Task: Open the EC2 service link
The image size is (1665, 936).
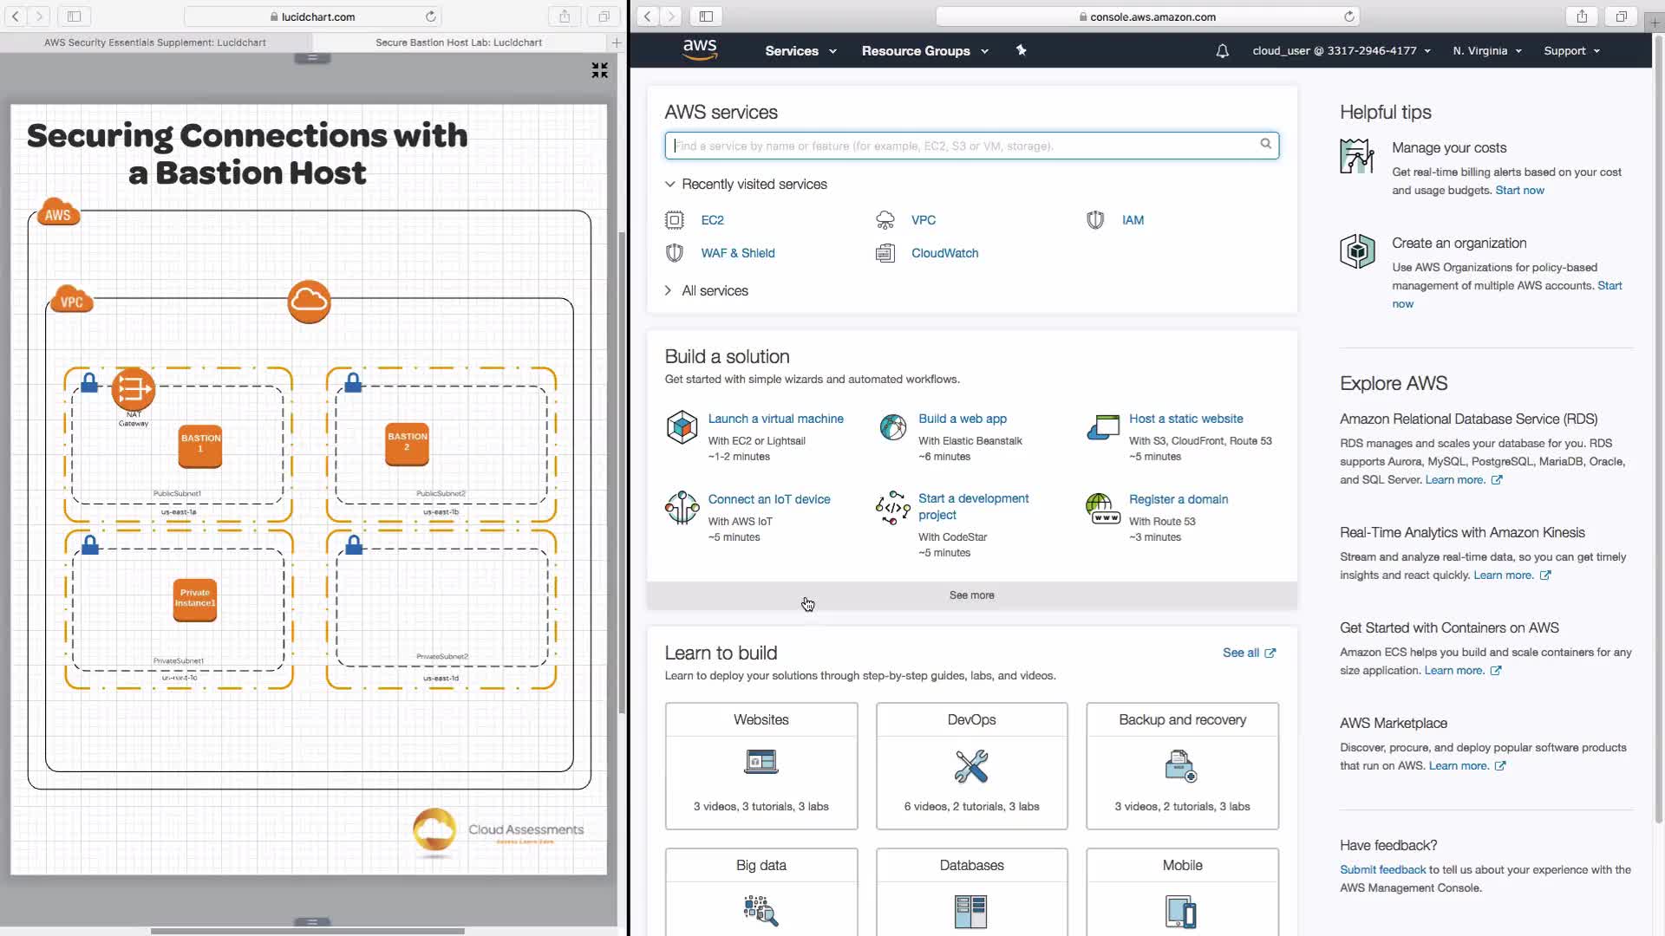Action: point(712,220)
